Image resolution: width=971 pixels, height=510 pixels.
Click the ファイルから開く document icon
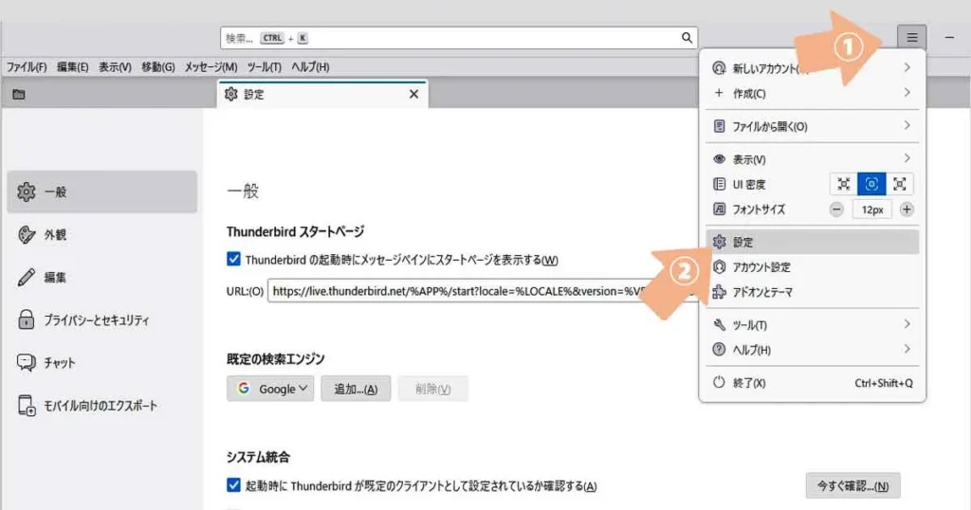(x=719, y=126)
